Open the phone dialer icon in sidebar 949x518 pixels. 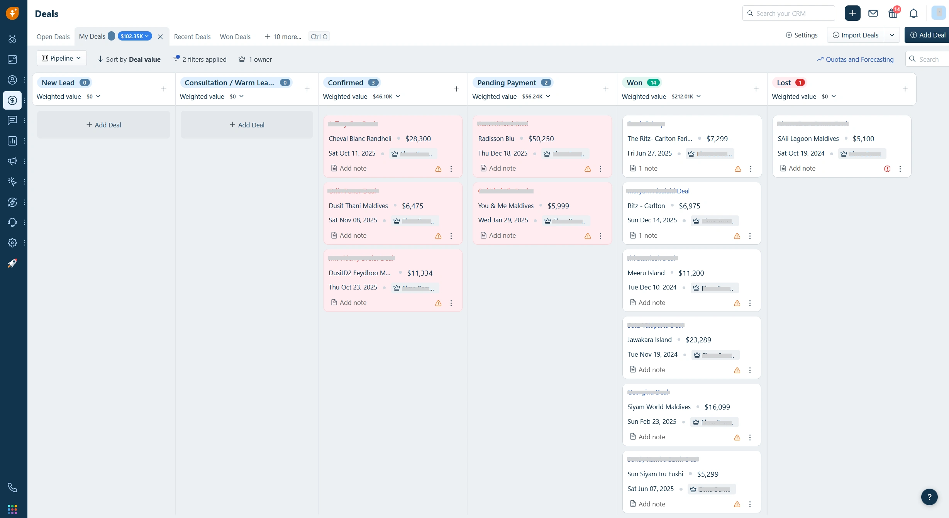point(12,488)
